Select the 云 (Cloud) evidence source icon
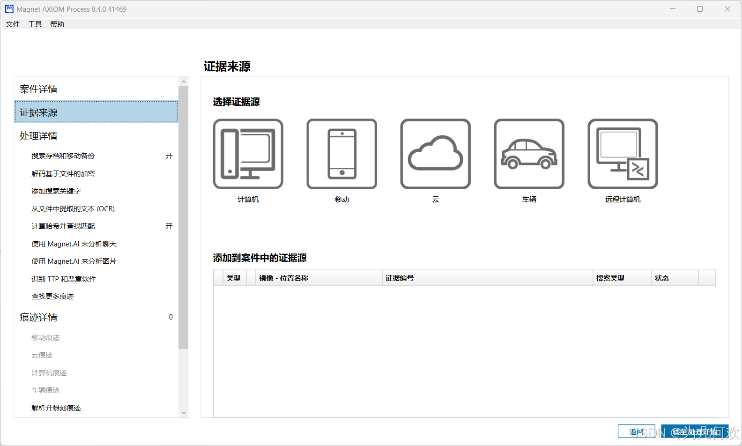 (x=435, y=154)
